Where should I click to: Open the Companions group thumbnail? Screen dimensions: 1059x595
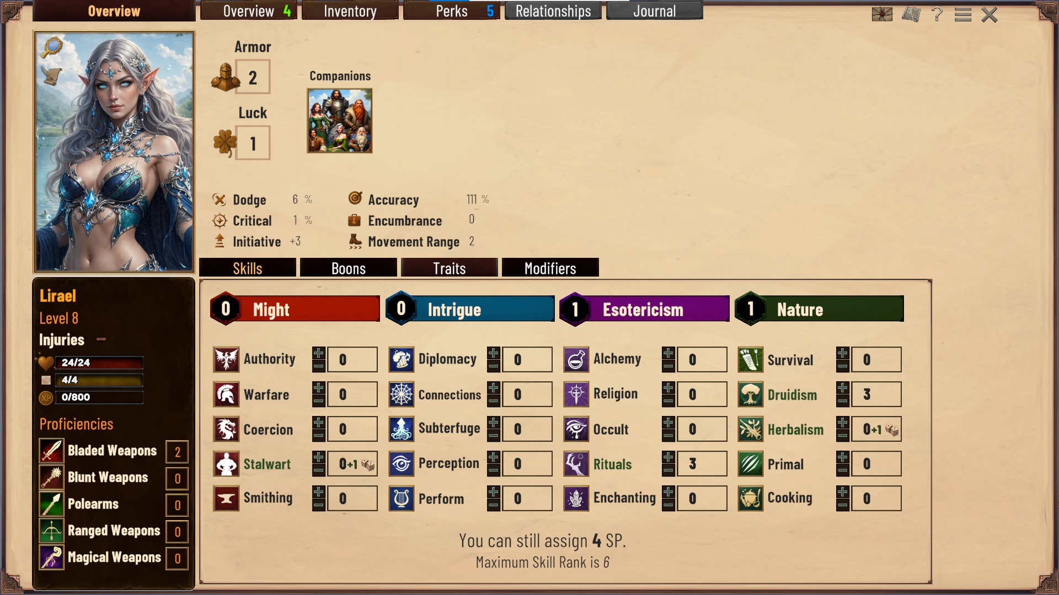tap(340, 121)
